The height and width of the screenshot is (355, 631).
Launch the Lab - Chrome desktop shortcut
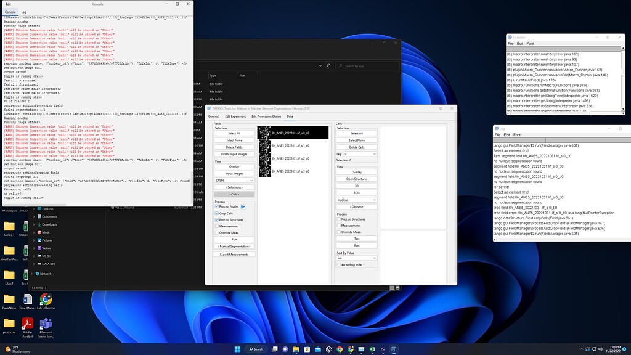click(46, 301)
